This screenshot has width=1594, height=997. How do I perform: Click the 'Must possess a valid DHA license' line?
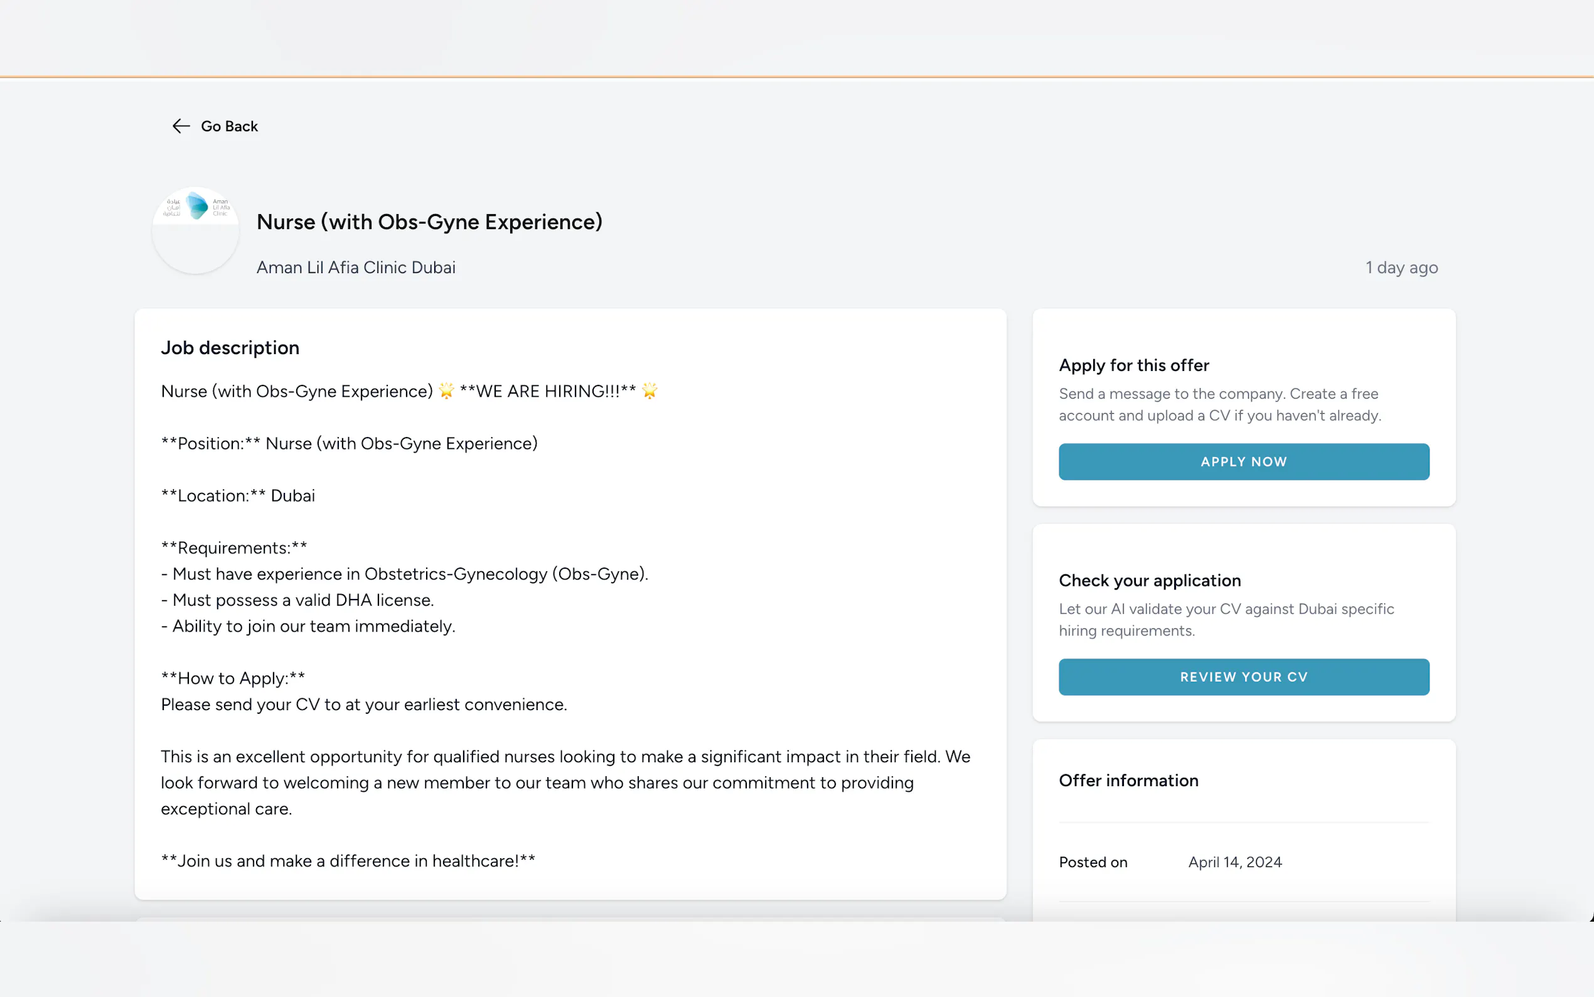(297, 600)
